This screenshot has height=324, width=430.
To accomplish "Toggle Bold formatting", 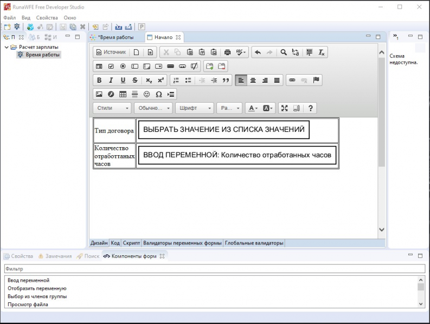I will click(99, 80).
